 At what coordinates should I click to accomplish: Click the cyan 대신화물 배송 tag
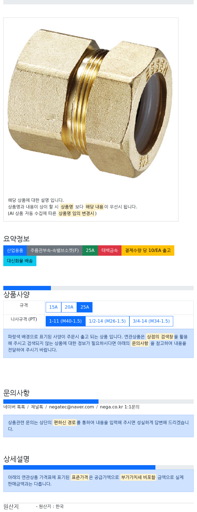pyautogui.click(x=20, y=261)
